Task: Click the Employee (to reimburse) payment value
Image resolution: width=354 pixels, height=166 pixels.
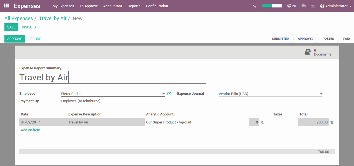Action: (x=81, y=101)
